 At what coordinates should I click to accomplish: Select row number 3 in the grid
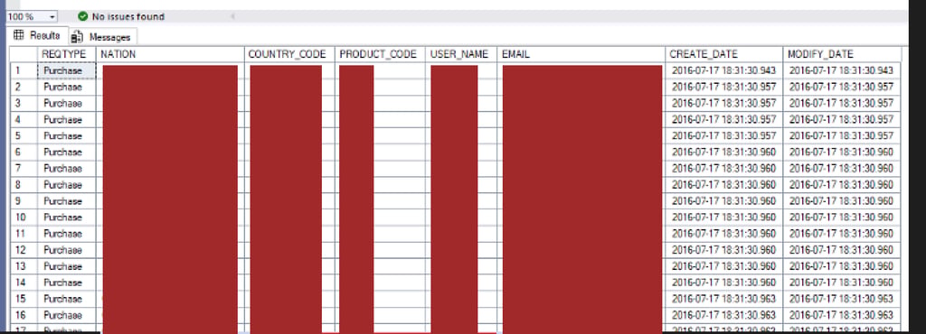pyautogui.click(x=24, y=103)
